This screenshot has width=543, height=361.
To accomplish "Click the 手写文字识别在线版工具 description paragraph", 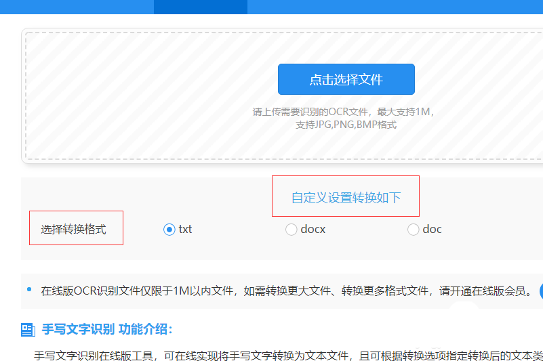I will click(x=288, y=356).
